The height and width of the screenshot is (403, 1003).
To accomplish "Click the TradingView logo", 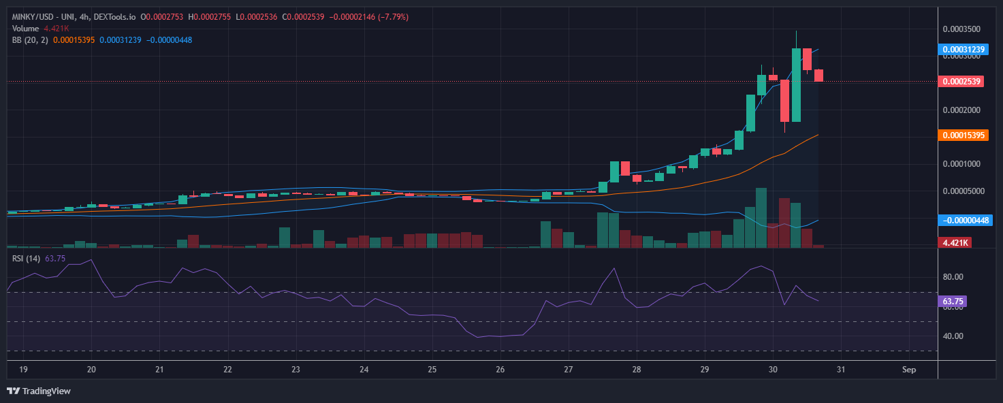I will tap(39, 391).
